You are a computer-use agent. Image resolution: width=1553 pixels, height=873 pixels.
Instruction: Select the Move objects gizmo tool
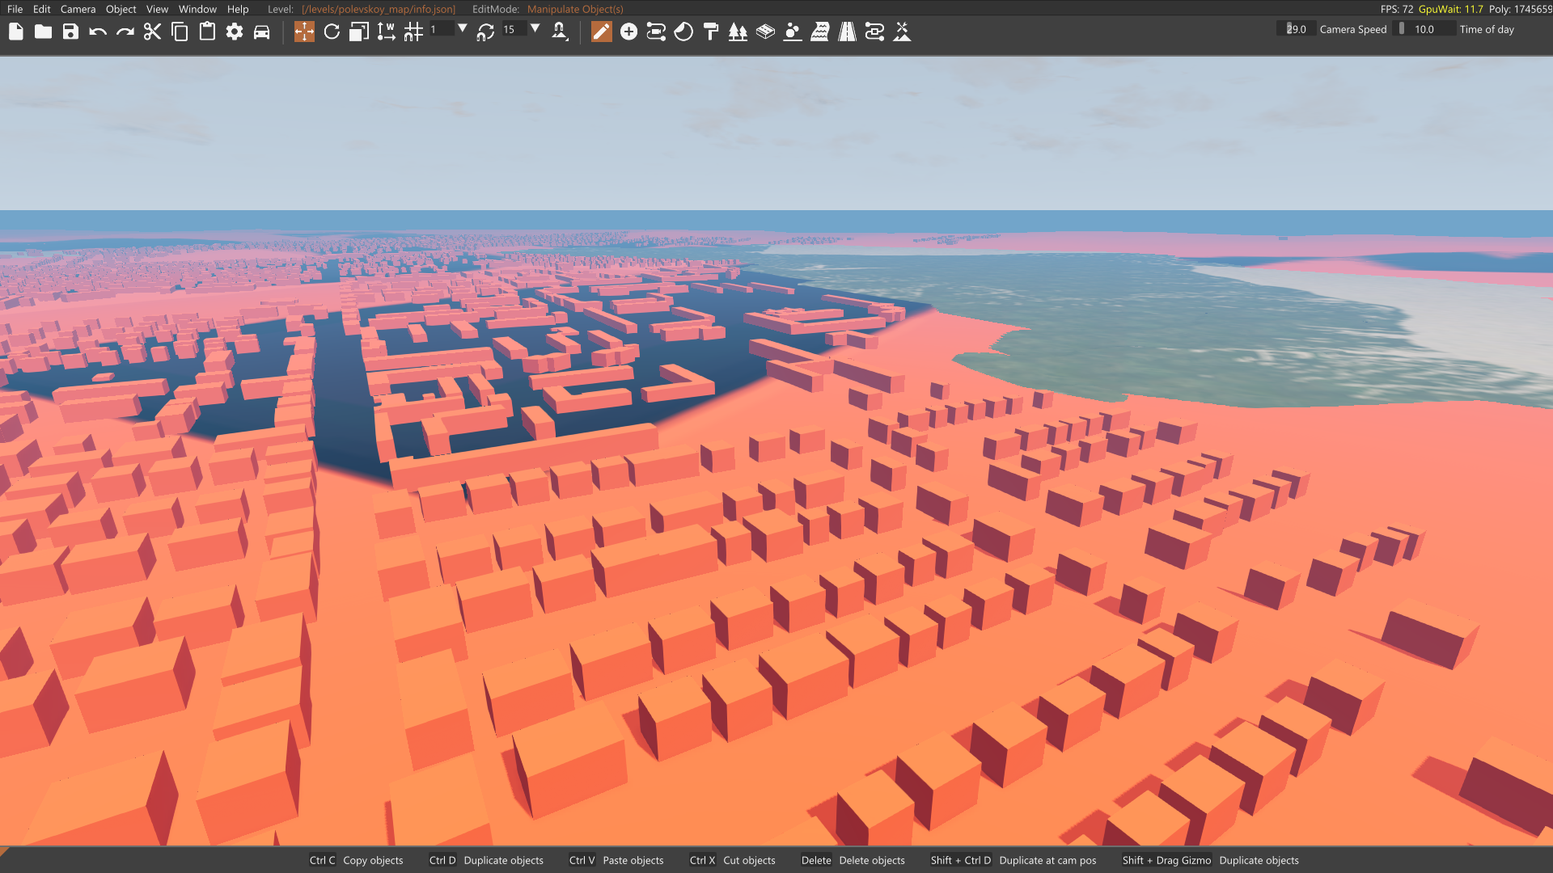(x=304, y=32)
